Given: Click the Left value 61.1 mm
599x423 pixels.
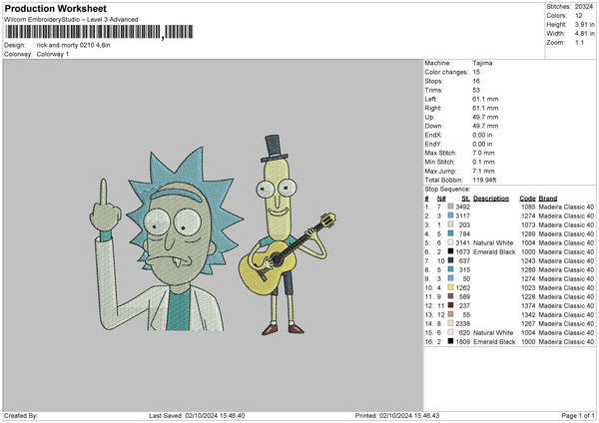Looking at the screenshot, I should [x=485, y=99].
